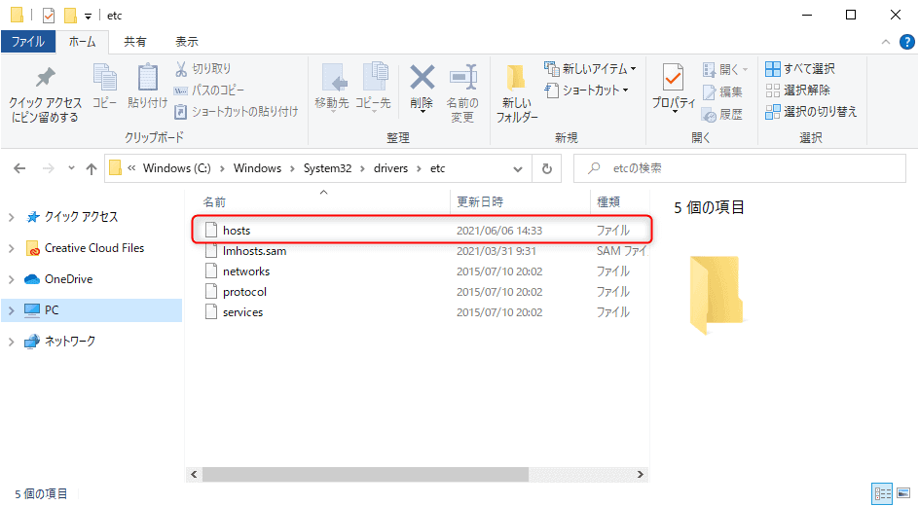
Task: Open the Move to (移動先) menu
Action: [332, 88]
